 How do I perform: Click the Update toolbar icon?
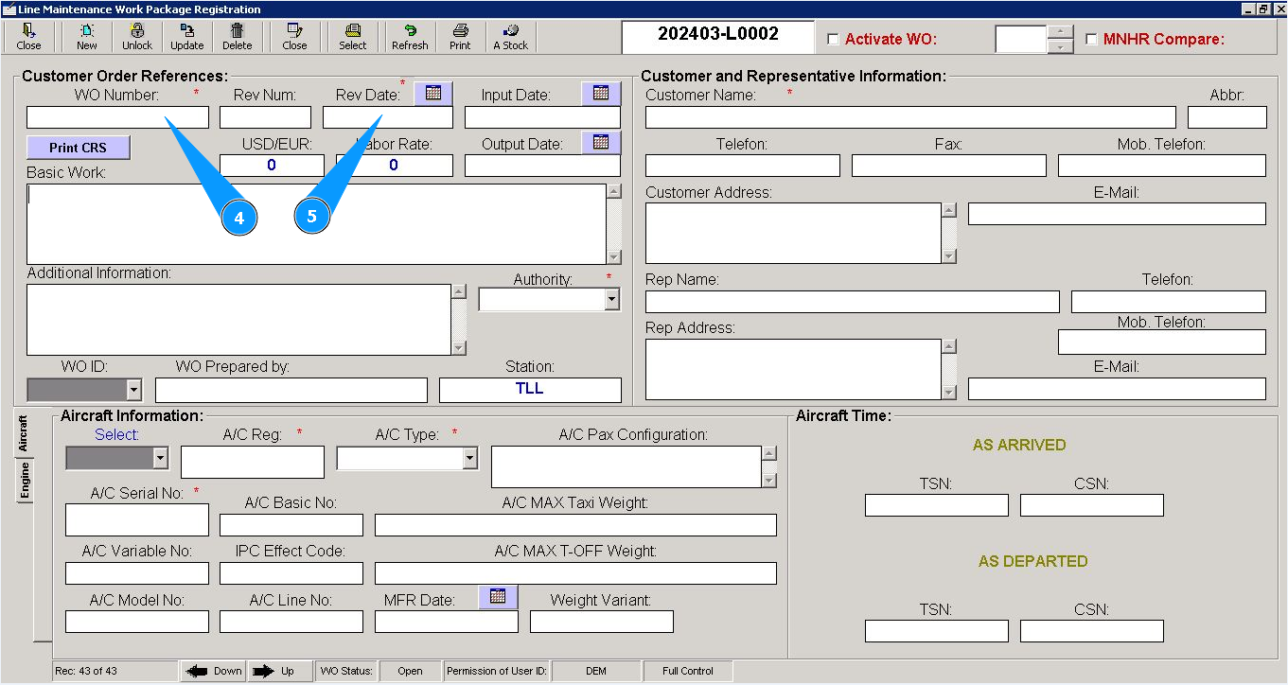[186, 36]
